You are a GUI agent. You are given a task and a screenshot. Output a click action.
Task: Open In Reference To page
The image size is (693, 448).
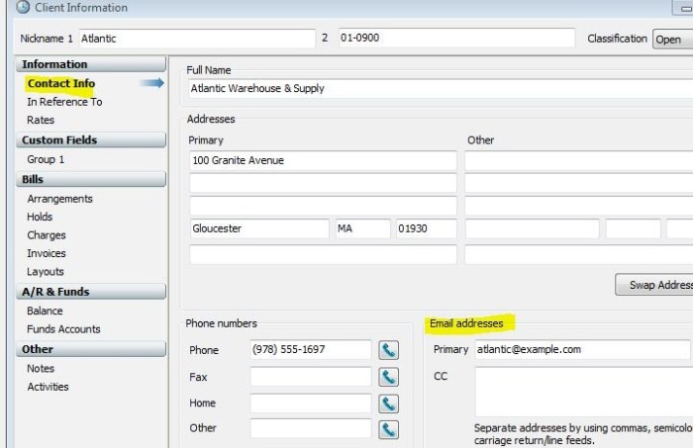pyautogui.click(x=64, y=102)
